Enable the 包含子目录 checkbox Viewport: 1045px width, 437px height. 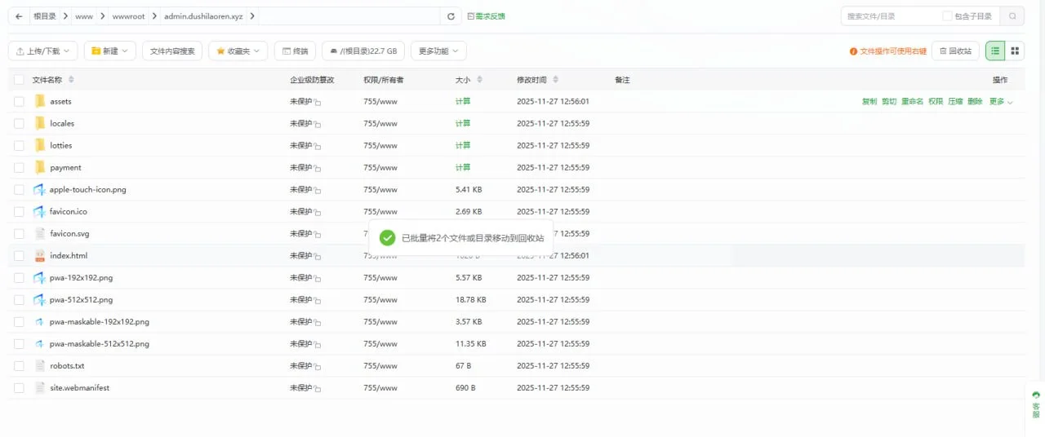click(x=947, y=16)
